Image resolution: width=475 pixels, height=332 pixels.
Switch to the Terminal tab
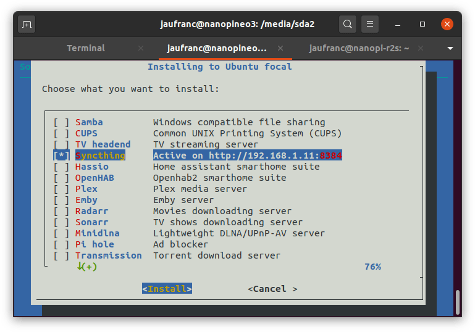point(86,48)
